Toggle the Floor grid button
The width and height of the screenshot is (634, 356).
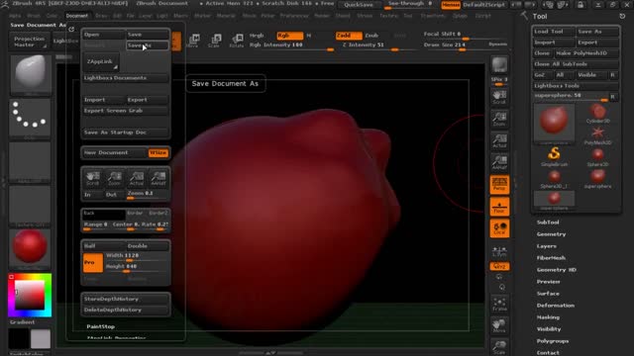pos(499,207)
